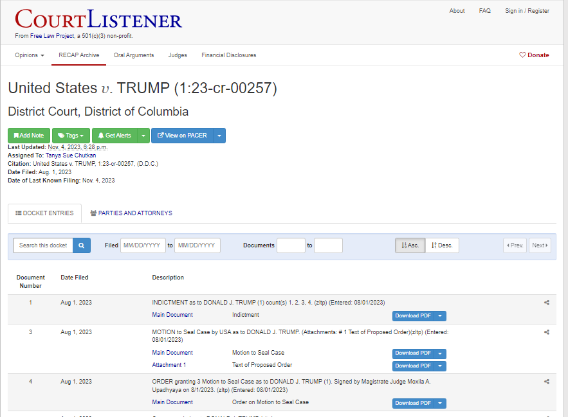Viewport: 568px width, 417px height.
Task: Open Financial Disclosures page
Action: (228, 55)
